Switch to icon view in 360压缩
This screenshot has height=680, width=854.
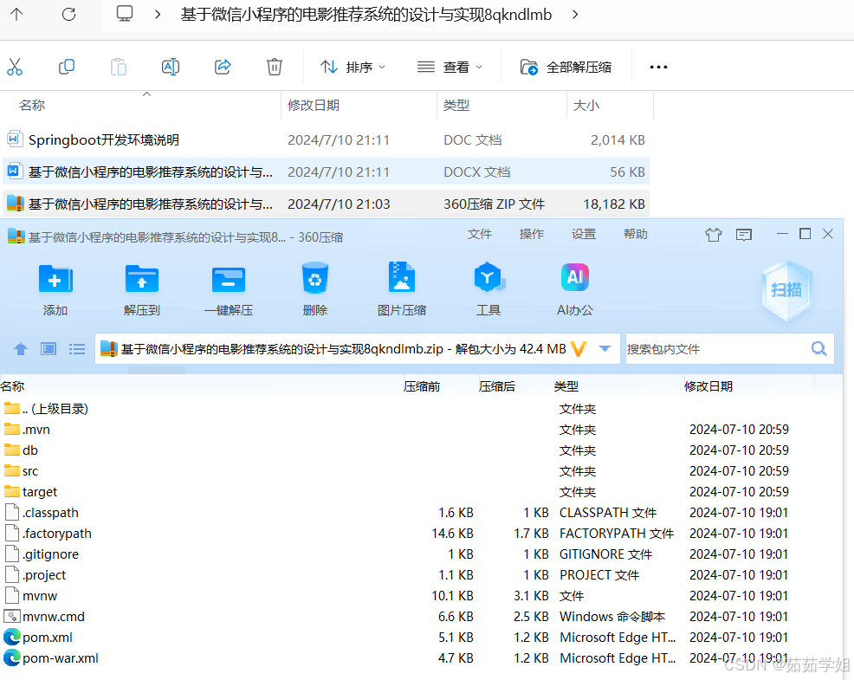[49, 349]
